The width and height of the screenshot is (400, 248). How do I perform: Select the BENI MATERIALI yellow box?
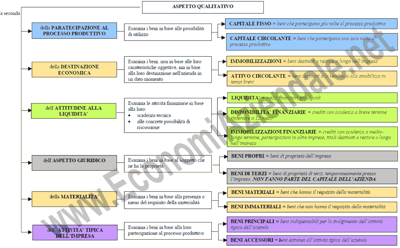coord(312,192)
